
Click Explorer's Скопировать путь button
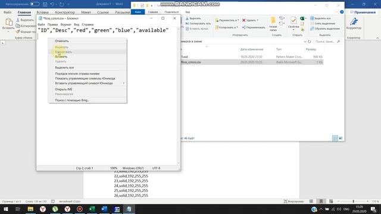[198, 24]
